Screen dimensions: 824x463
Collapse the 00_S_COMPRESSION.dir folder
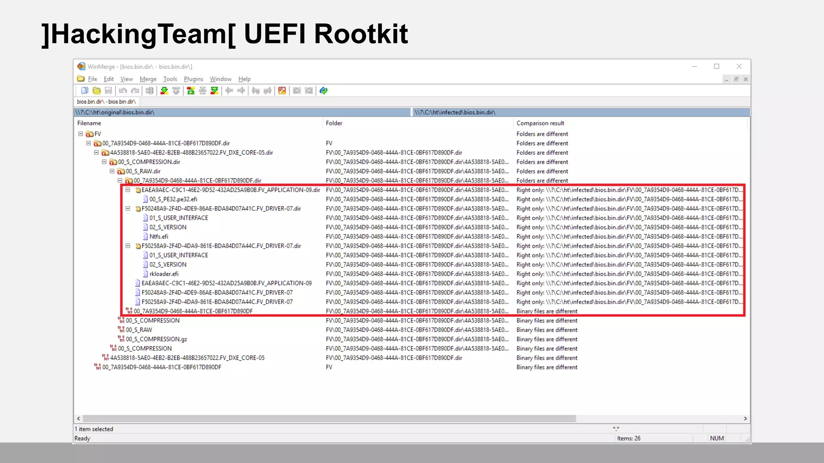104,162
